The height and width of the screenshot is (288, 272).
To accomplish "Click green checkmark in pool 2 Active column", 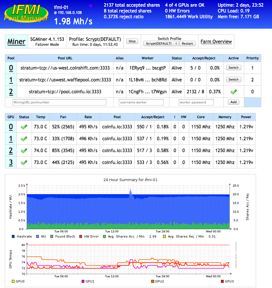I will (x=233, y=92).
